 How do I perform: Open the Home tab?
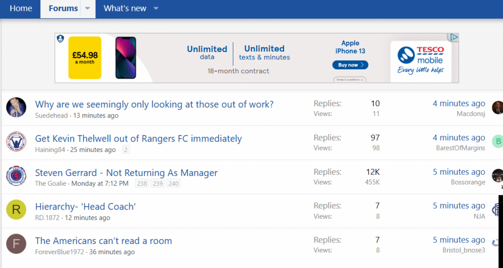tap(21, 9)
